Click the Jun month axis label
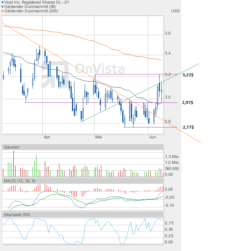Image resolution: width=245 pixels, height=251 pixels. click(152, 137)
